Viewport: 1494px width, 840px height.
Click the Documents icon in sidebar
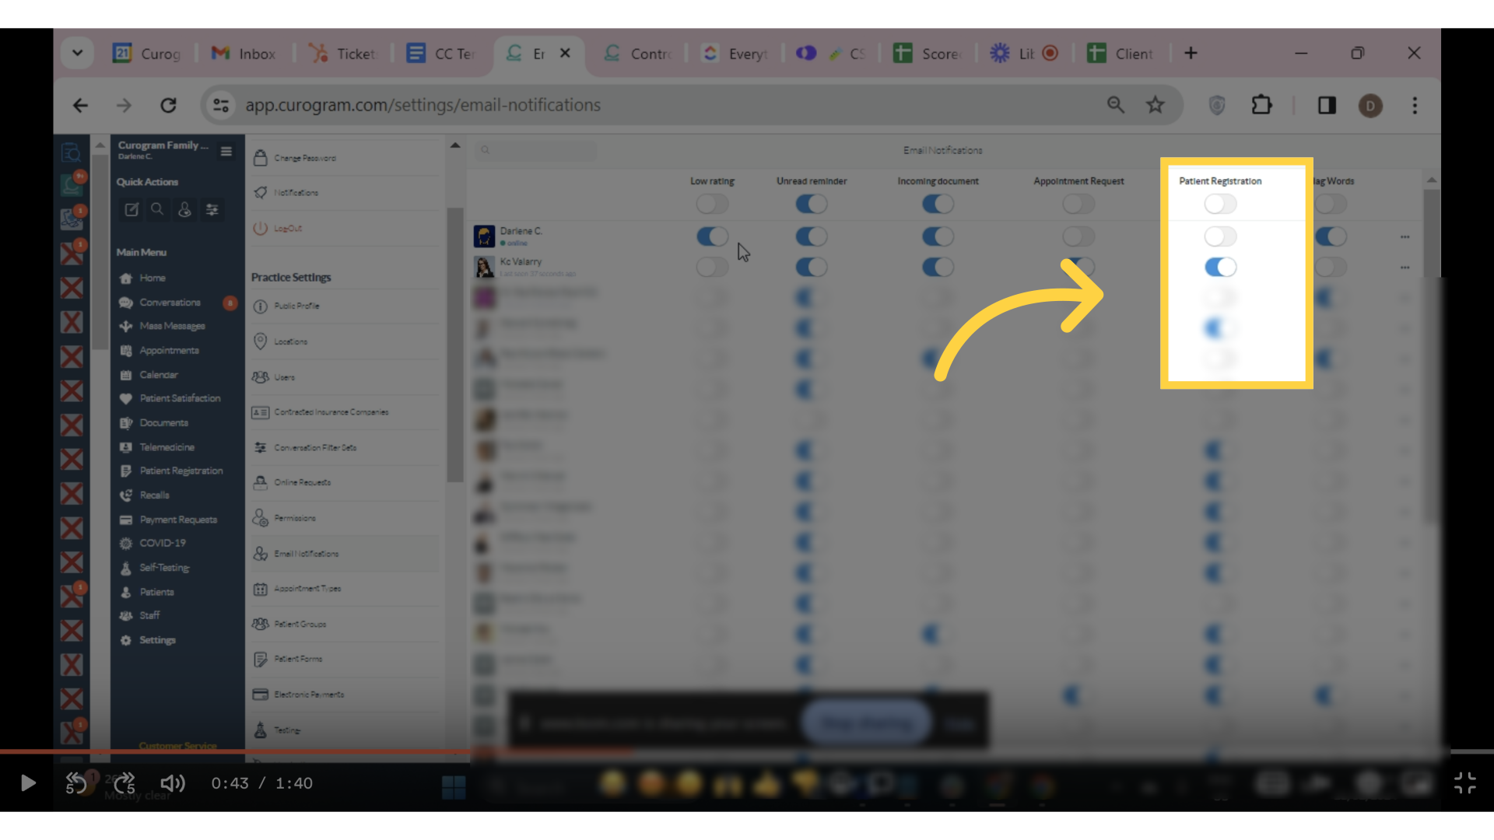[x=125, y=422]
